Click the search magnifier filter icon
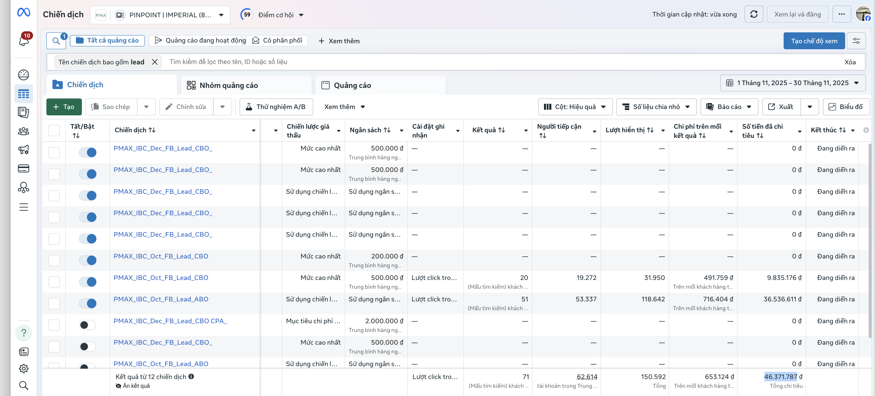 point(56,41)
